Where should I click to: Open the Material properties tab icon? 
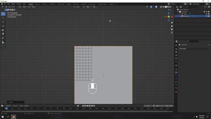click(176, 88)
